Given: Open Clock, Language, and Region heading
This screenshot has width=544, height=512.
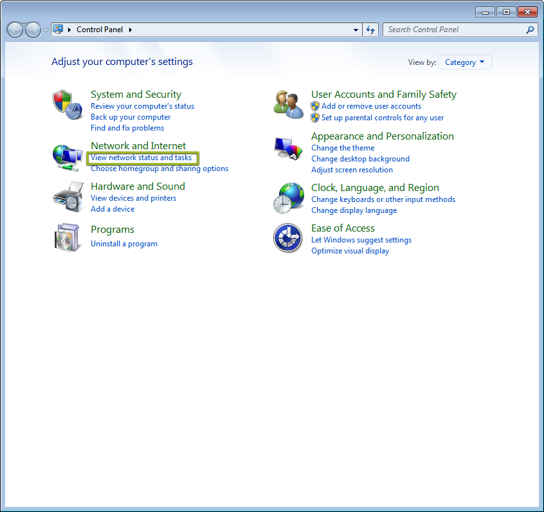Looking at the screenshot, I should pyautogui.click(x=375, y=188).
